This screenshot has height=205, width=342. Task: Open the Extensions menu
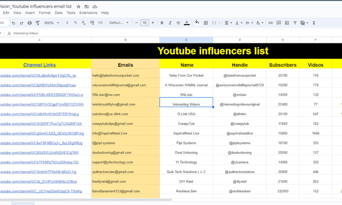coord(88,13)
